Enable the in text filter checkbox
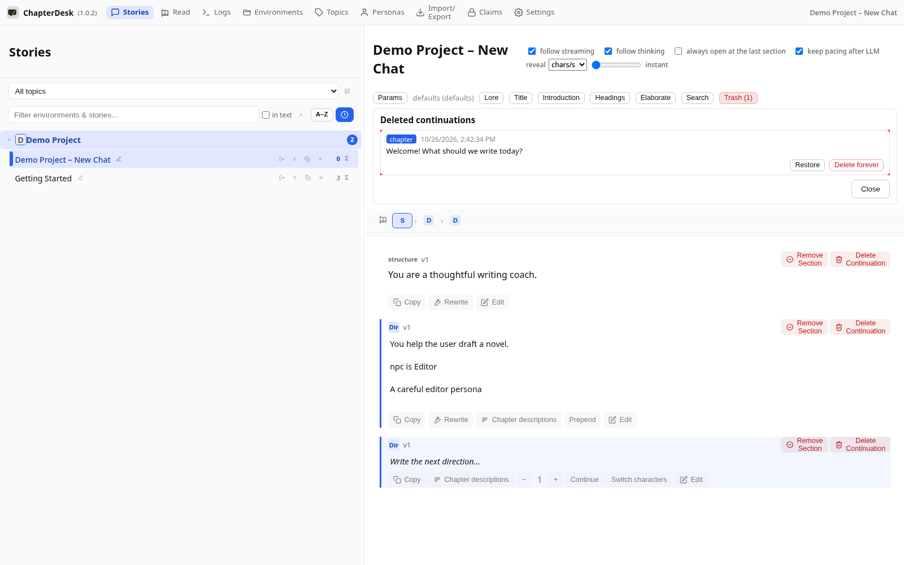904x565 pixels. point(266,115)
